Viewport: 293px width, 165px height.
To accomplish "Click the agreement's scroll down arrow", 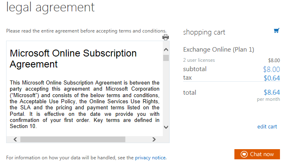I will click(166, 127).
